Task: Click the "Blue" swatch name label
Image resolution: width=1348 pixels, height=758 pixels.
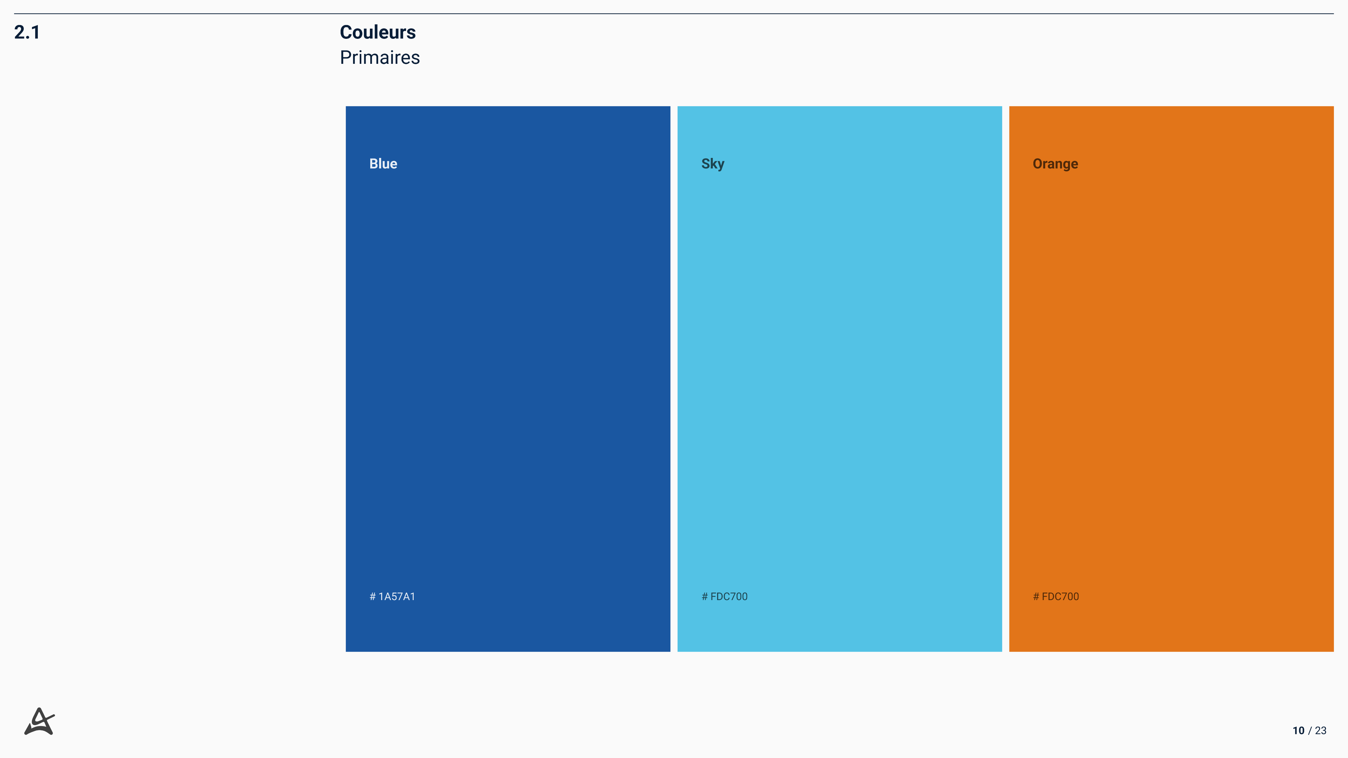Action: 383,164
